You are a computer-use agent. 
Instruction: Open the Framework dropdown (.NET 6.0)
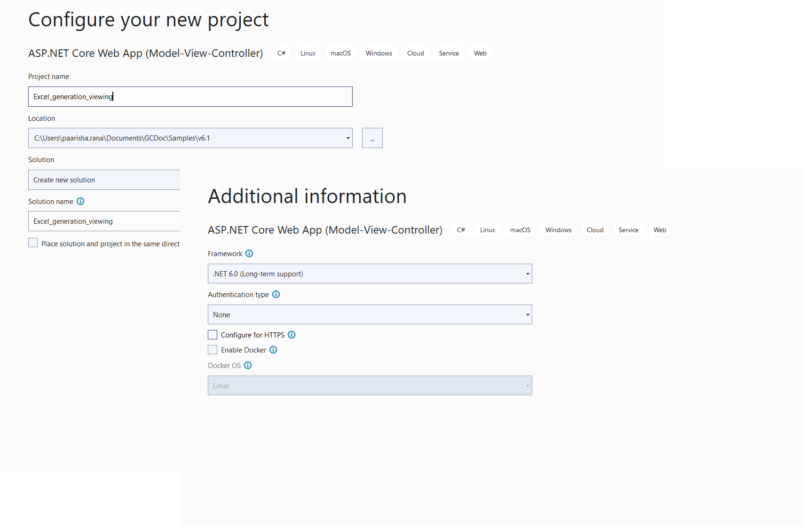tap(370, 274)
